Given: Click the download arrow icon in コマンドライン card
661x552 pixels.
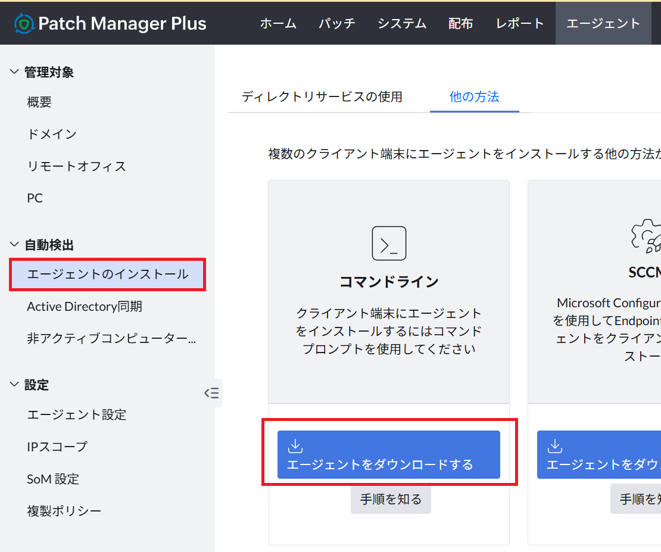Looking at the screenshot, I should click(x=295, y=446).
